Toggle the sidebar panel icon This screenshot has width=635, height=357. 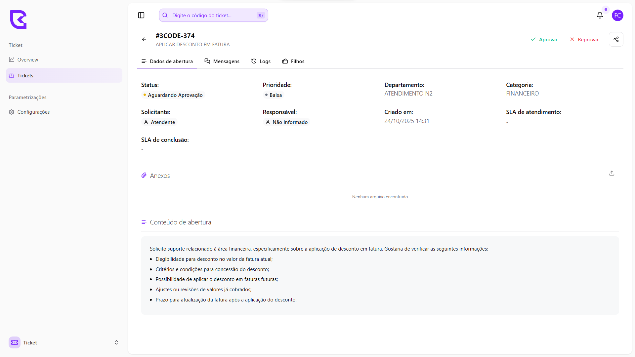[x=141, y=15]
